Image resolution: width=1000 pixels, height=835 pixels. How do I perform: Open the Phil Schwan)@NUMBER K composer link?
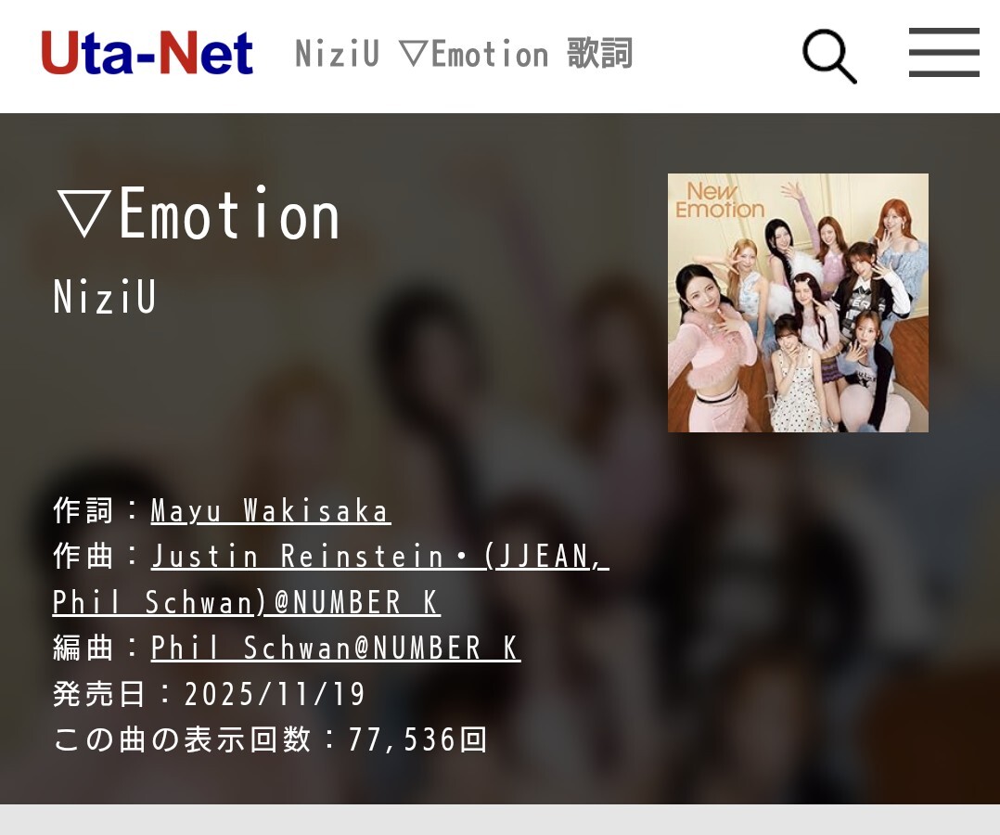246,602
